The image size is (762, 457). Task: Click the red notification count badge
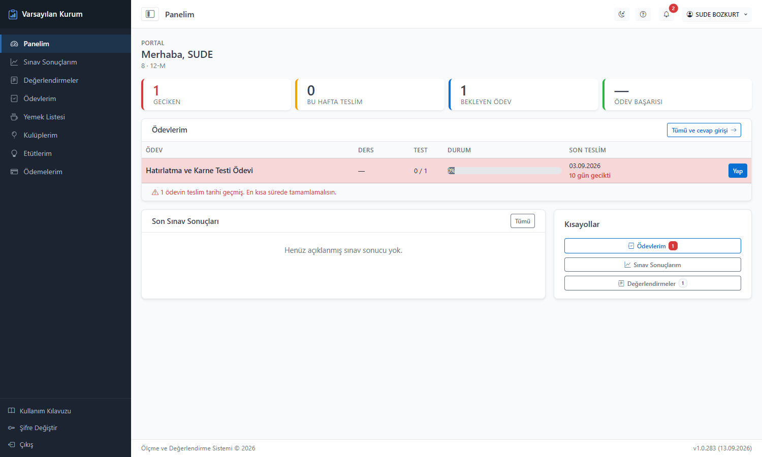click(x=673, y=8)
